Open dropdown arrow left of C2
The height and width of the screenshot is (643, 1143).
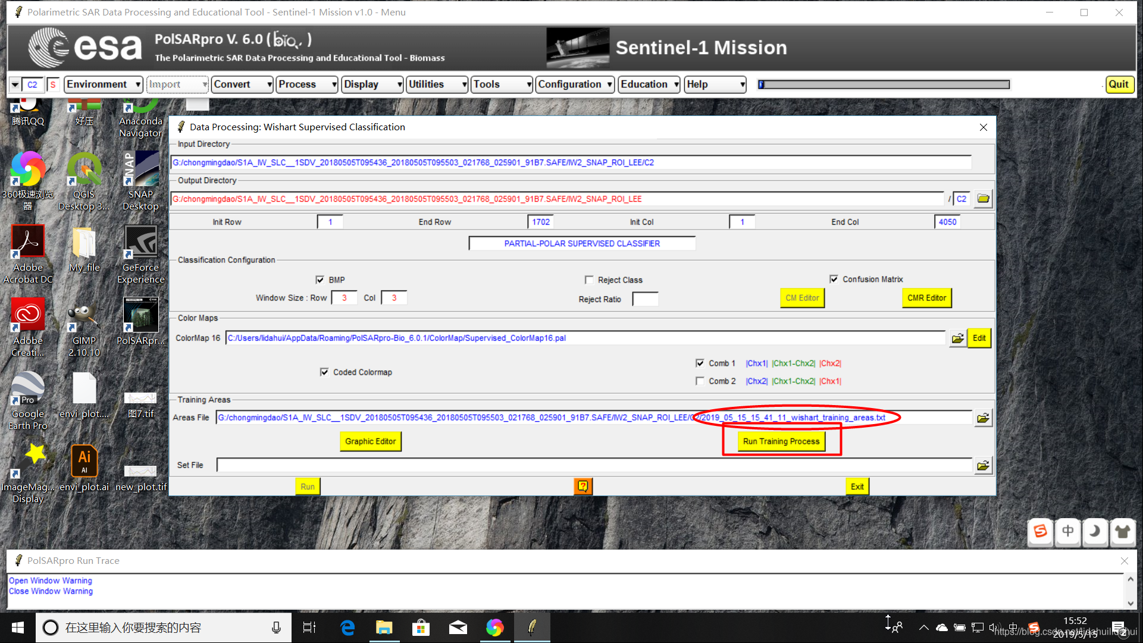[15, 85]
